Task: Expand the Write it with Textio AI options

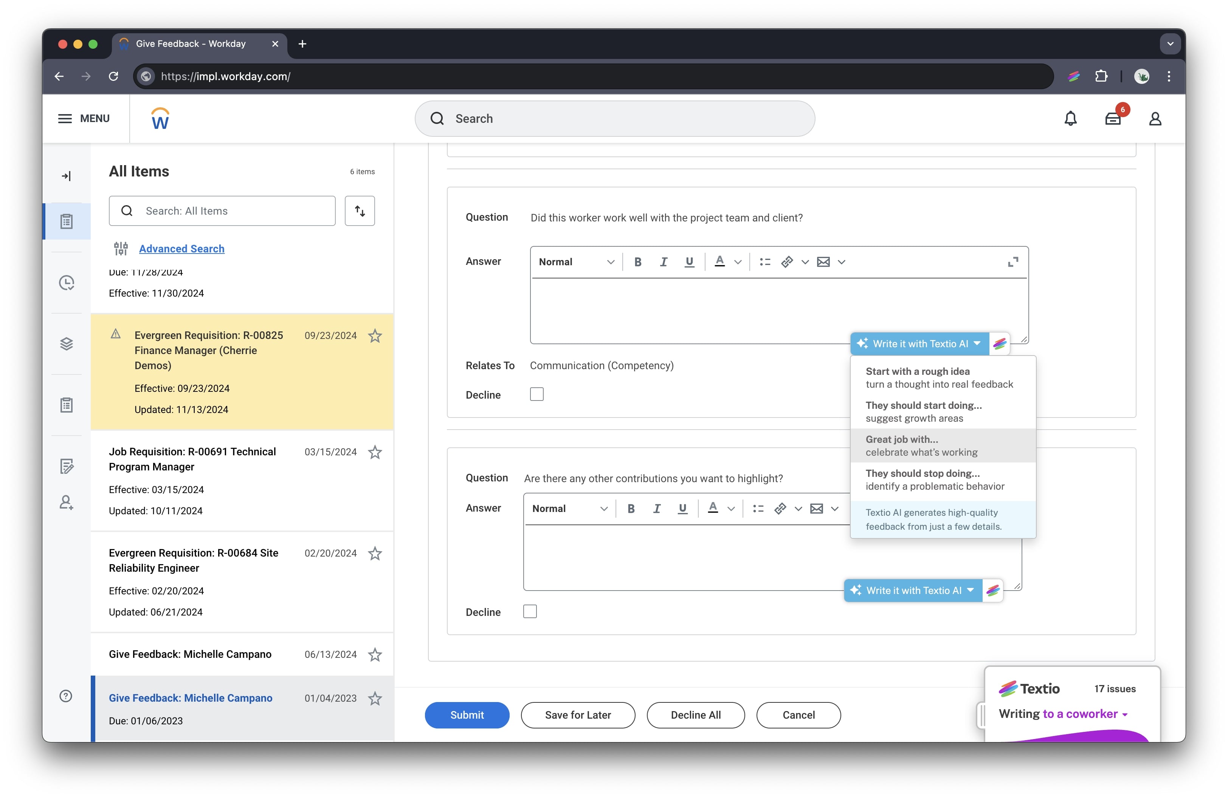Action: click(977, 343)
